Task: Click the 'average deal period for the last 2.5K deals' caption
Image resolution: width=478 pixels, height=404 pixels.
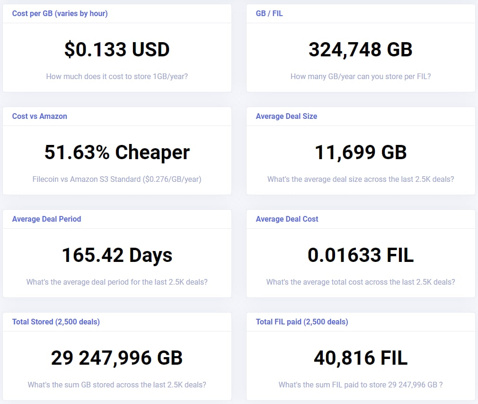Action: coord(117,282)
